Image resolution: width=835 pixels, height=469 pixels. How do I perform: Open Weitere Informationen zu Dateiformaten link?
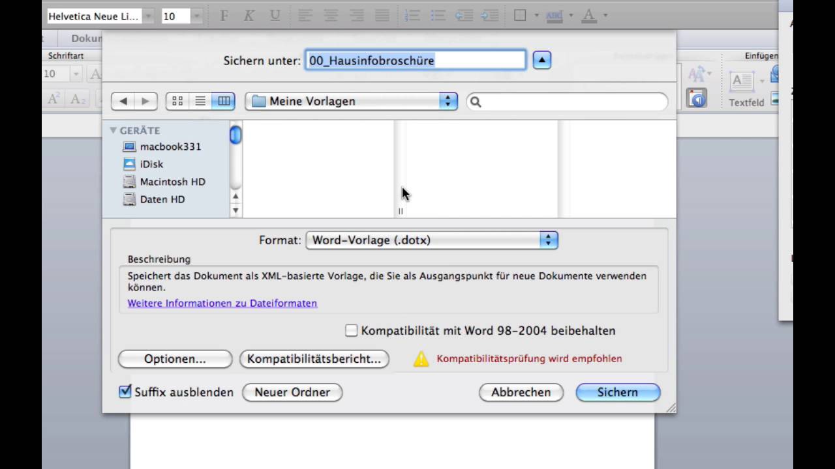[x=222, y=304]
